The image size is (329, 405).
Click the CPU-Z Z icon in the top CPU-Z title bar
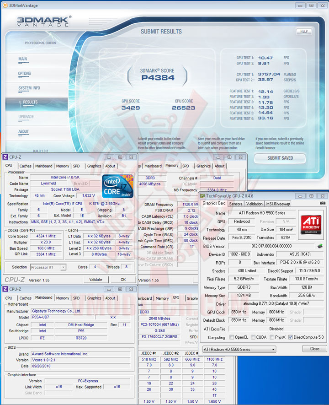coord(5,157)
